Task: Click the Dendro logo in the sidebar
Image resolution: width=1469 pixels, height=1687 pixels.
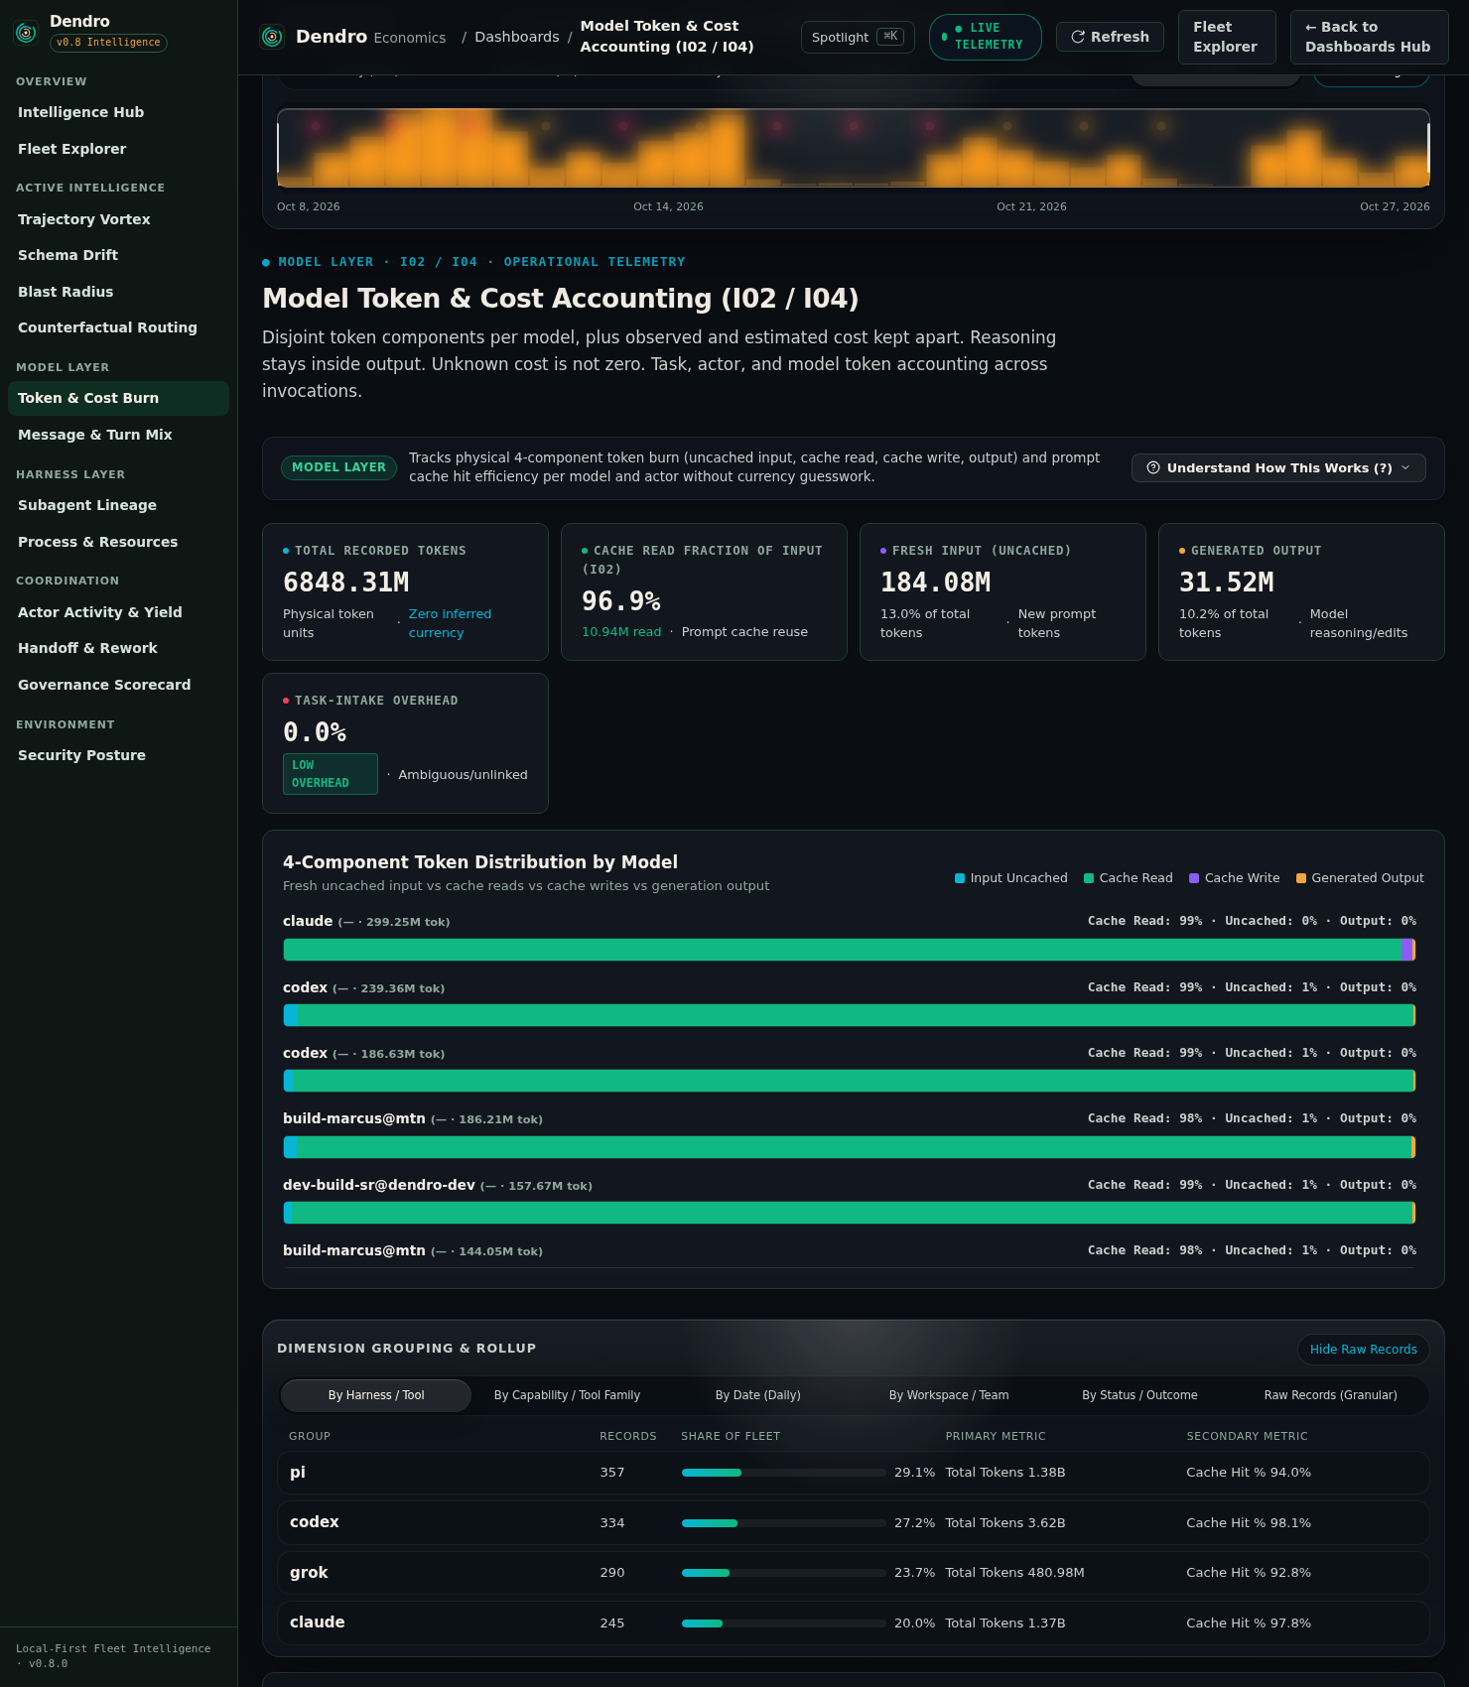Action: click(x=26, y=33)
